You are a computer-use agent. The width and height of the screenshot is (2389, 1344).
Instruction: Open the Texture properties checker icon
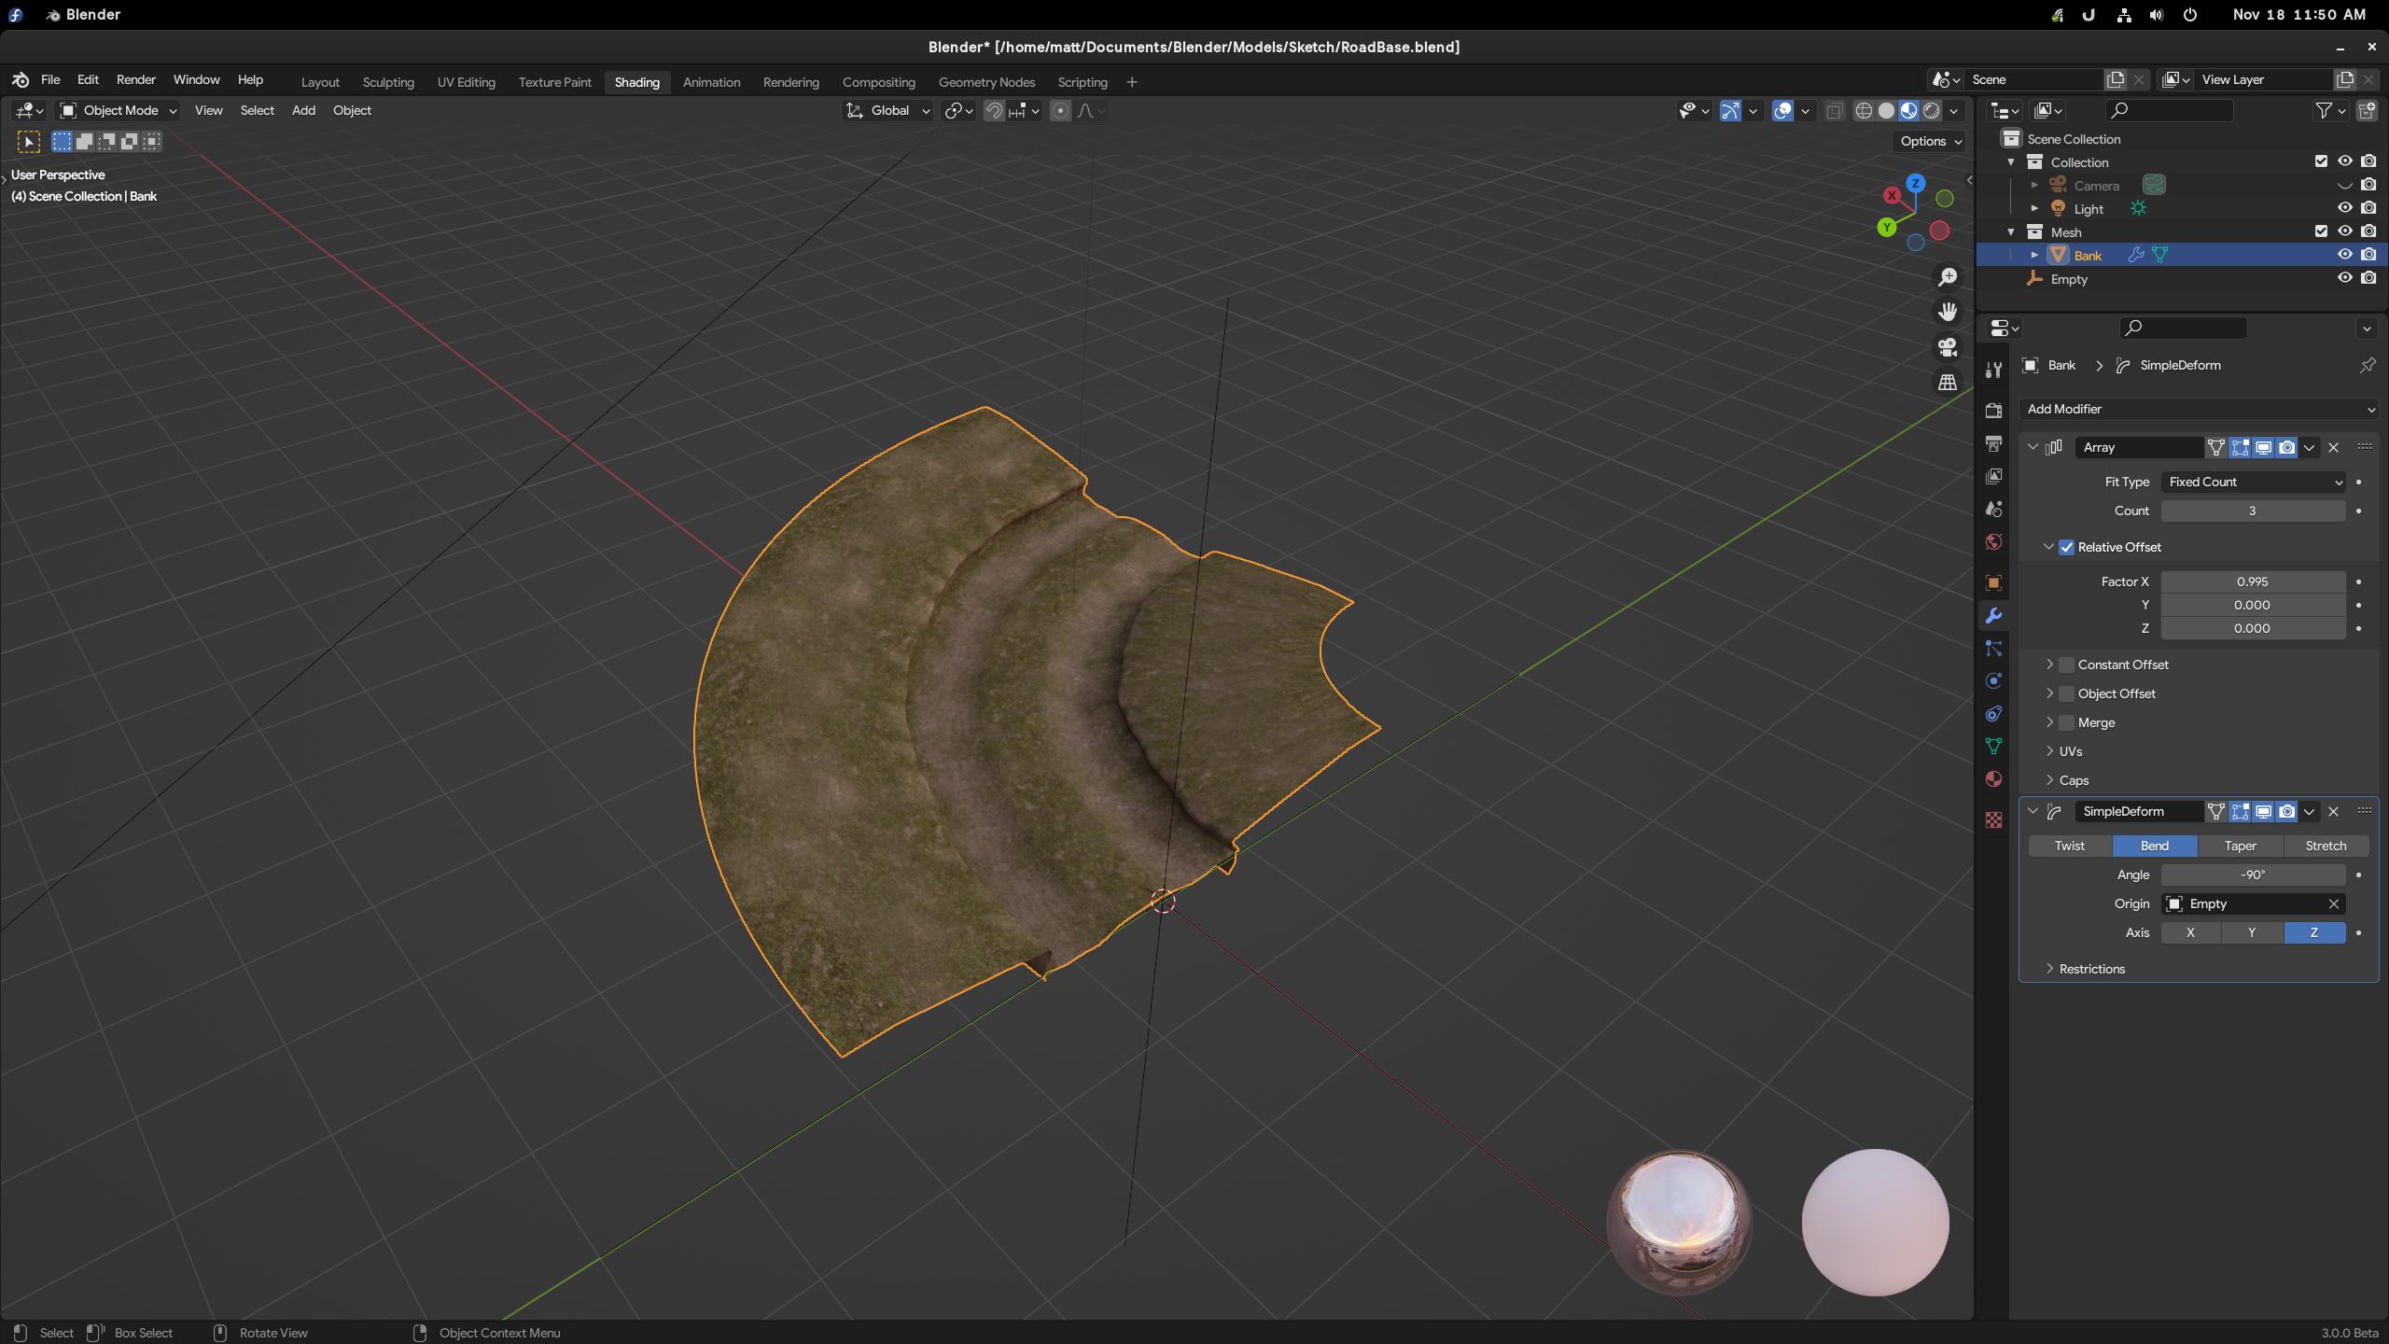coord(1993,819)
